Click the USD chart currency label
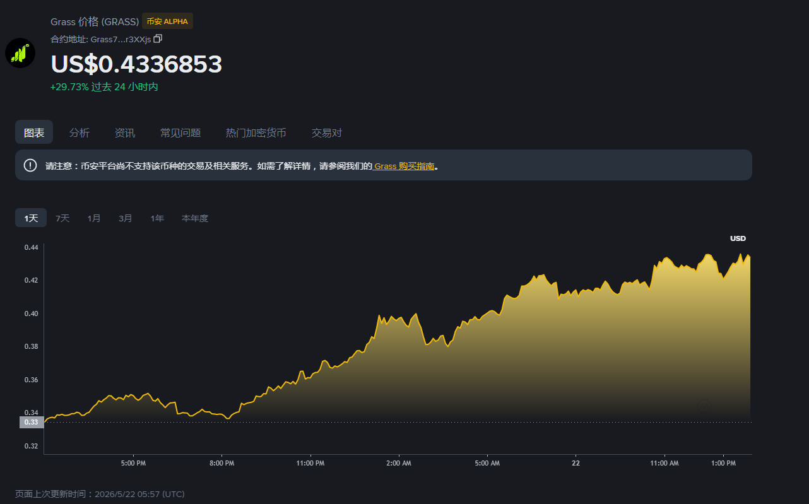809x504 pixels. point(738,238)
